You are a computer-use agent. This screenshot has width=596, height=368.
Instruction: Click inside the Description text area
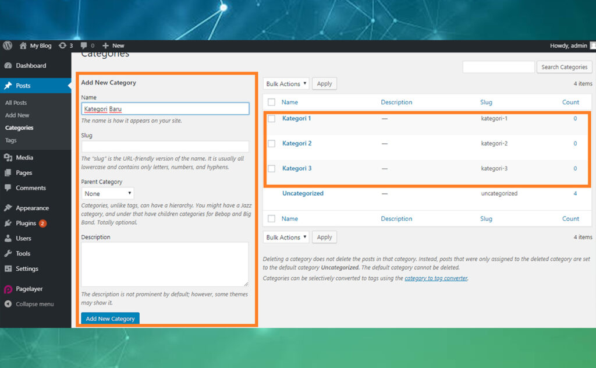coord(165,262)
